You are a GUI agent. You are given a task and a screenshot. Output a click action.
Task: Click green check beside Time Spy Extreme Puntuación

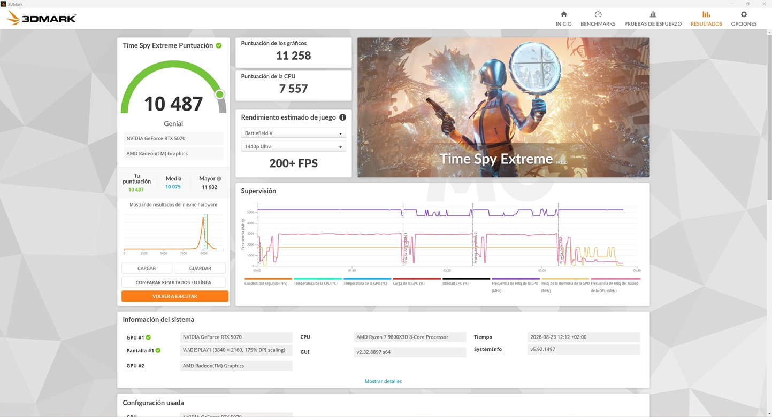[x=219, y=45]
